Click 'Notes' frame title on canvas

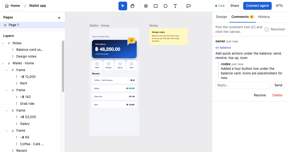point(154,26)
